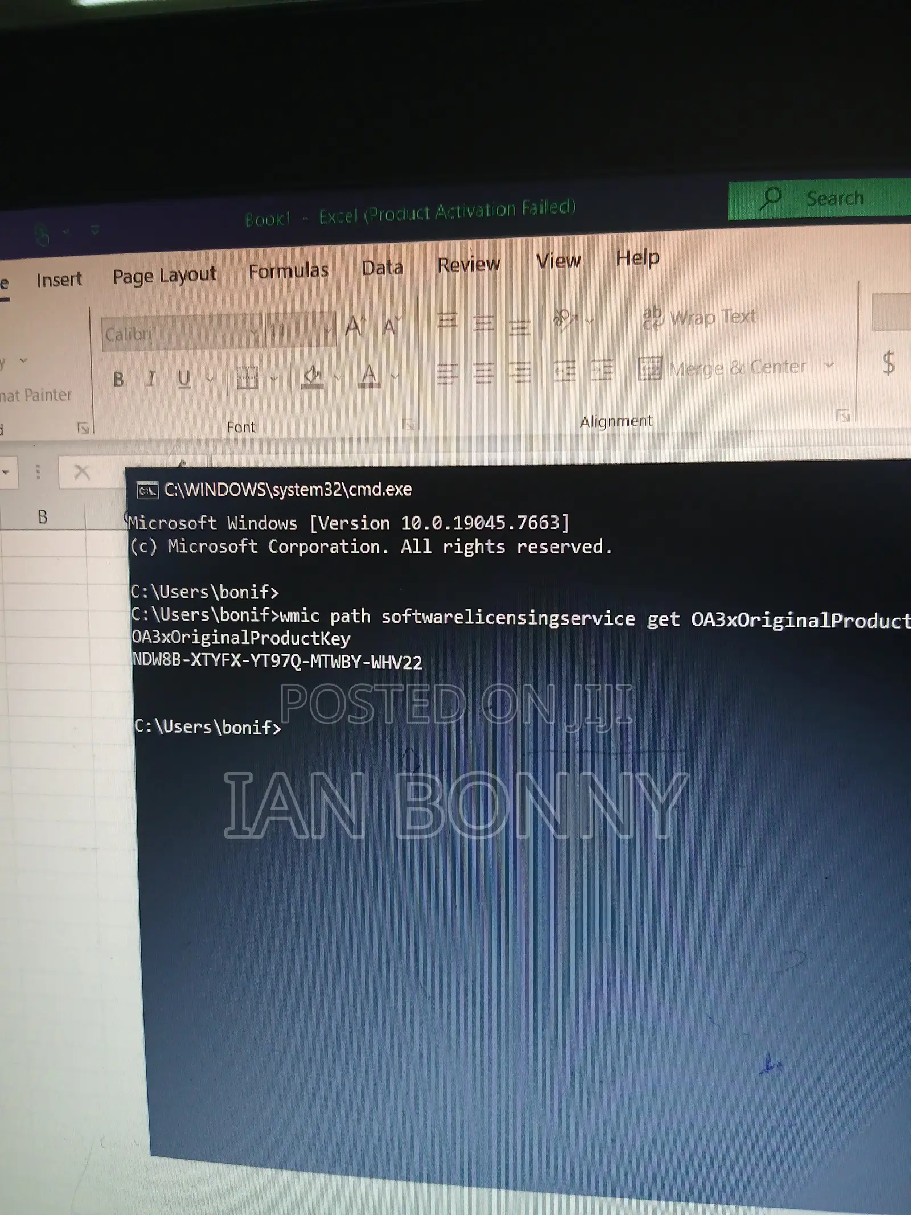Click the Book1 - Excel title text
The image size is (911, 1215).
coord(410,212)
